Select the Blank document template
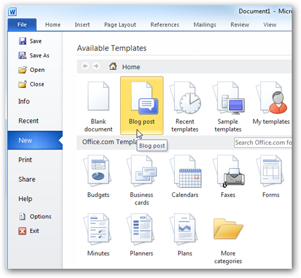 (x=99, y=106)
